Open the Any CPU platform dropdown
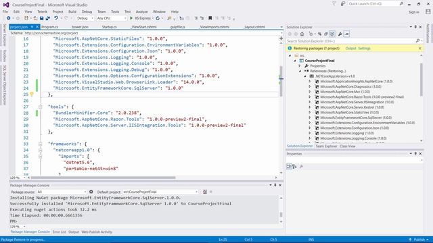Viewport: 433px width, 243px height. click(112, 18)
